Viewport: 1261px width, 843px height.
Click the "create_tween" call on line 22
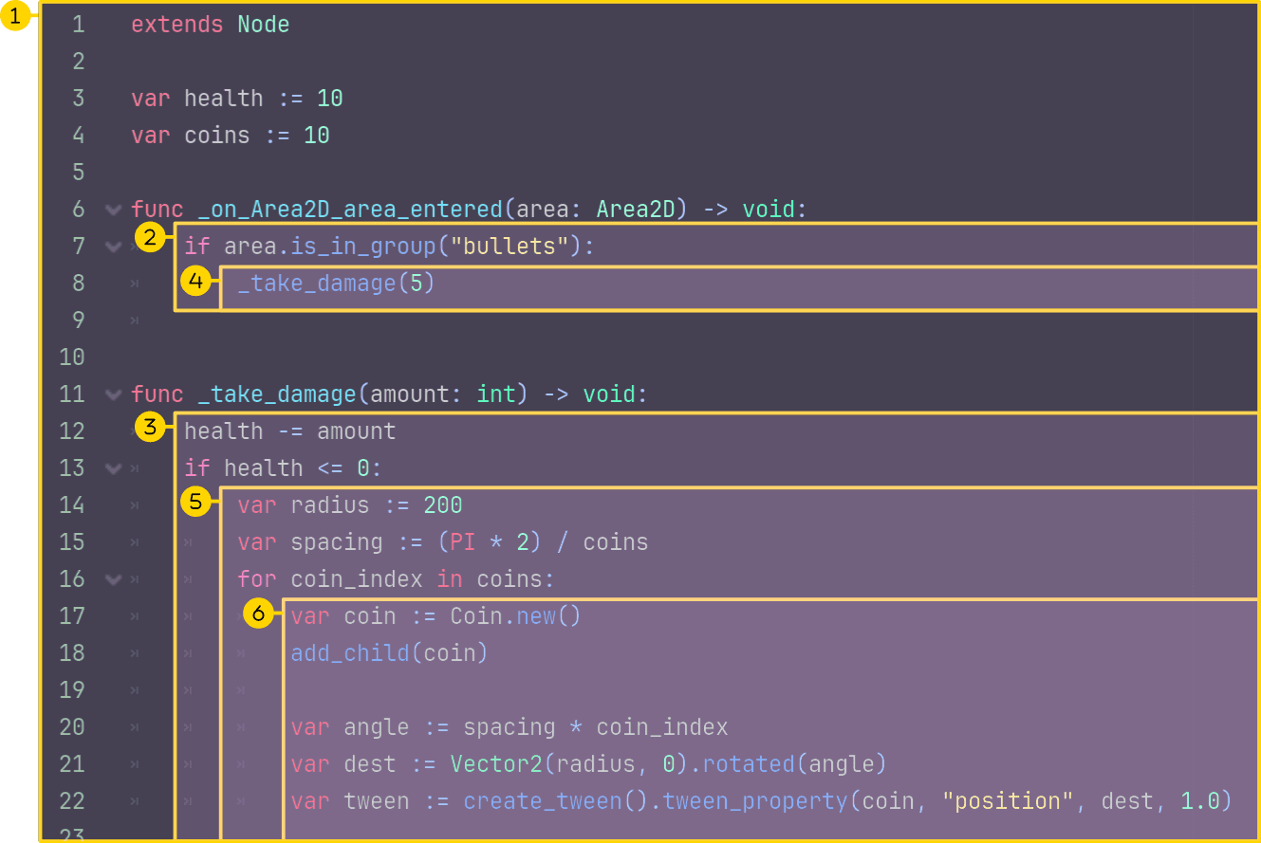(x=543, y=801)
